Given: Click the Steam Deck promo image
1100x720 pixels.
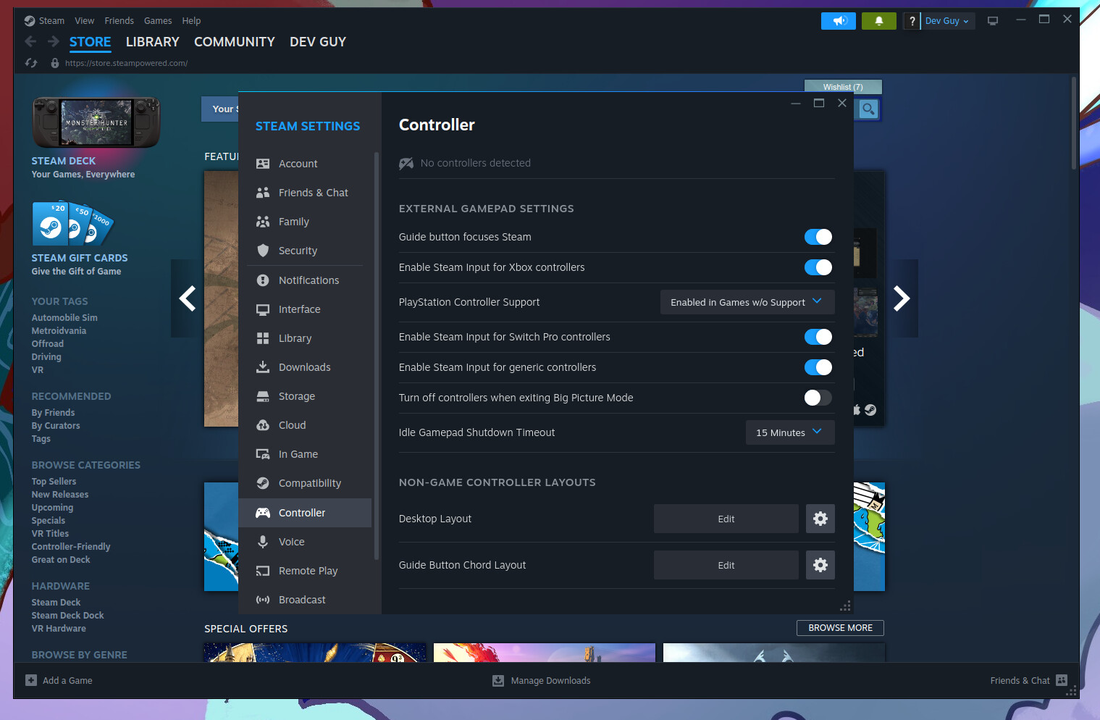Looking at the screenshot, I should click(96, 122).
